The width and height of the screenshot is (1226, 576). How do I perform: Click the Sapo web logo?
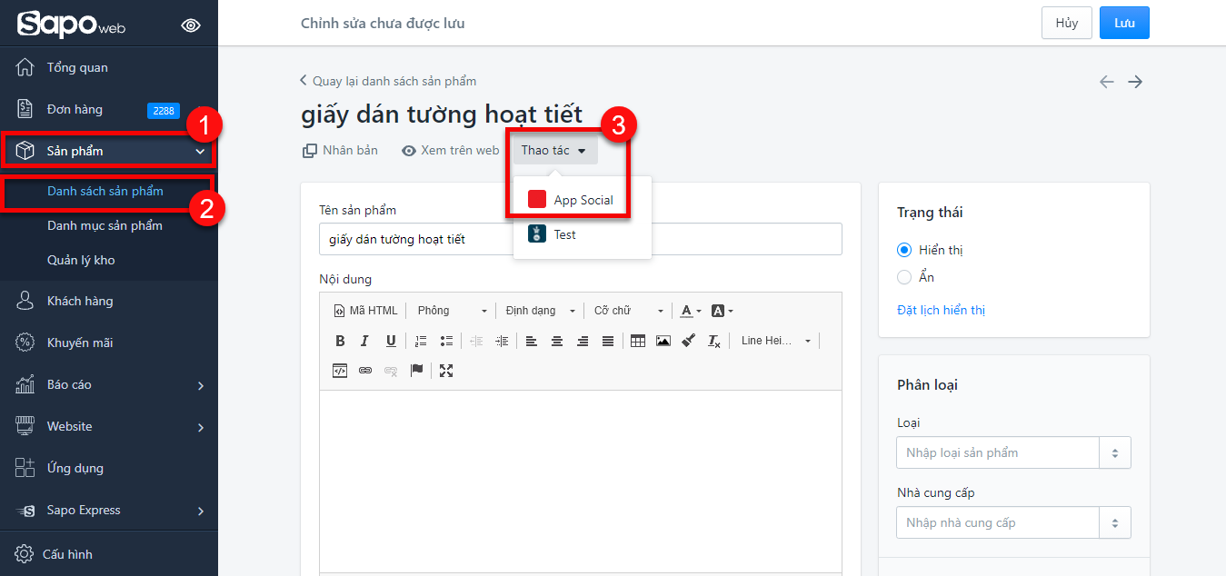pyautogui.click(x=71, y=24)
